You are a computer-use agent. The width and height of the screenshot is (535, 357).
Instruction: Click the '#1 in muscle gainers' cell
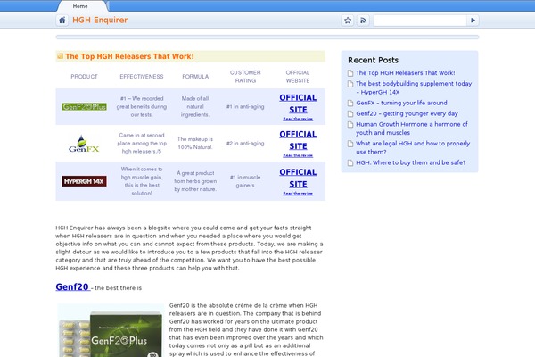click(x=245, y=181)
